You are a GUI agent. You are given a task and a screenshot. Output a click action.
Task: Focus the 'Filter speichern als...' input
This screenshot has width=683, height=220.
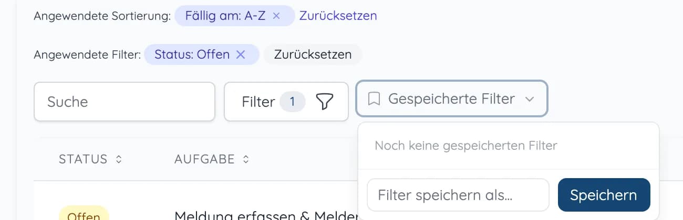click(458, 195)
